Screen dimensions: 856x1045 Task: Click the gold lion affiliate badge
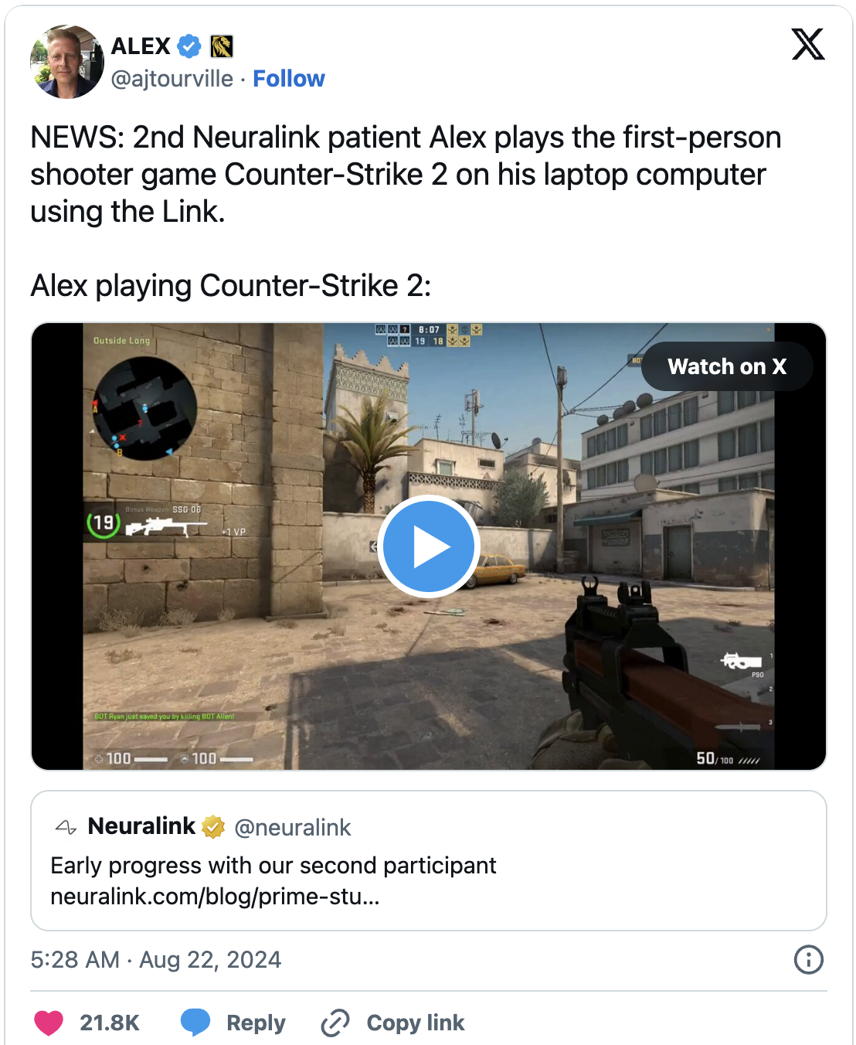(222, 46)
